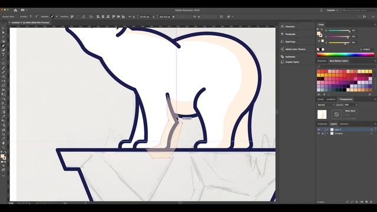Toggle visibility of Layer 1
The width and height of the screenshot is (377, 212).
tap(319, 130)
